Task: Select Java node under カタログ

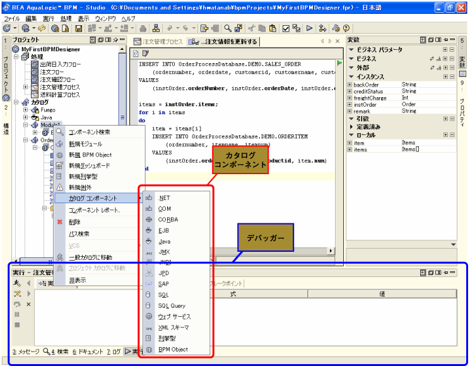Action: [42, 117]
